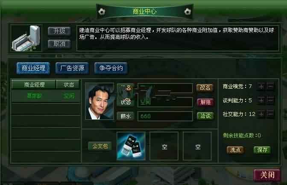The width and height of the screenshot is (287, 185).
Task: Switch to the 广告资源 tab
Action: pos(72,68)
